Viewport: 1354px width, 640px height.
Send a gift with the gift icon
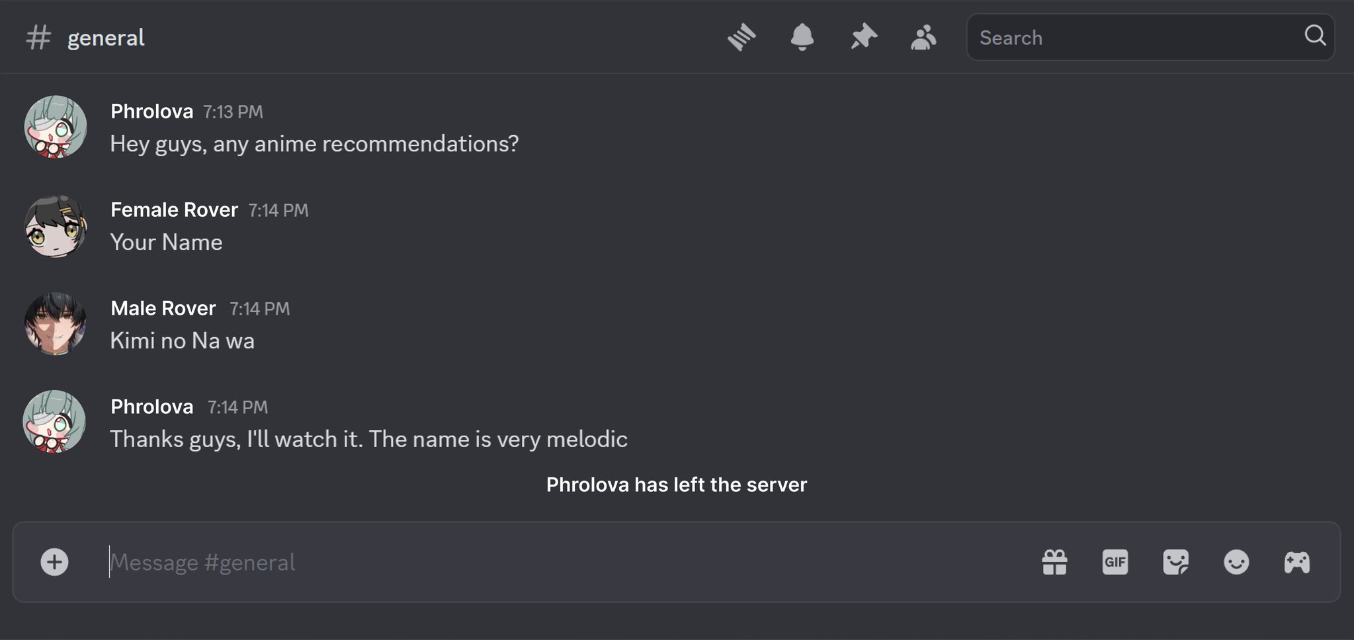pos(1054,563)
